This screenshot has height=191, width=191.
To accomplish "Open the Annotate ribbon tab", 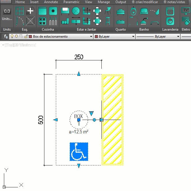I will click(x=51, y=2).
